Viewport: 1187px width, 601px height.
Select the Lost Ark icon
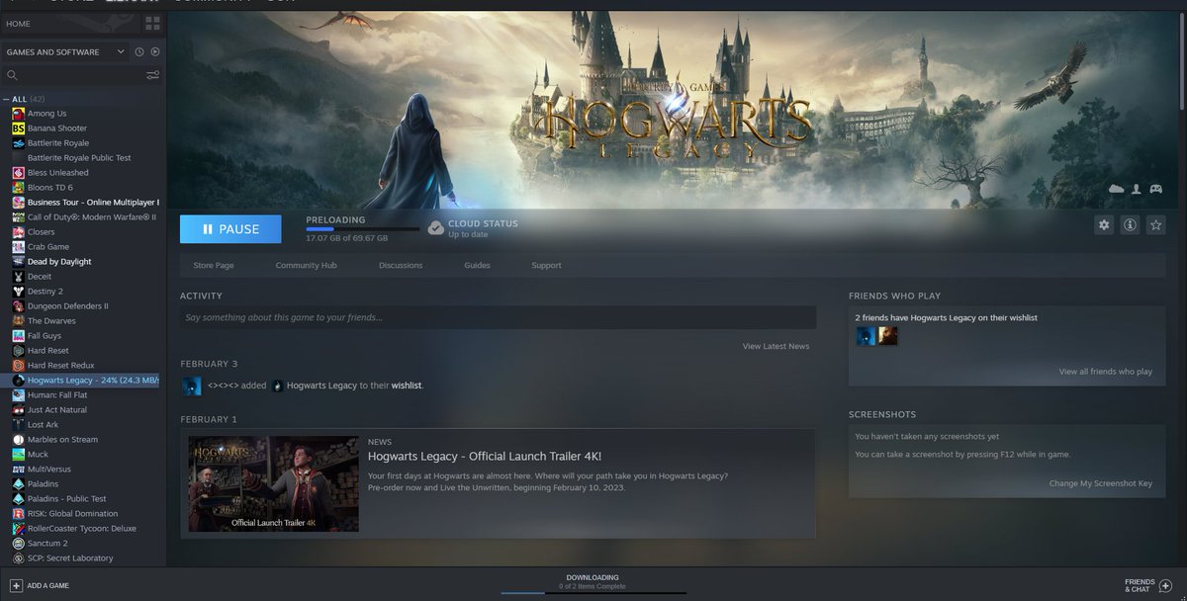click(18, 425)
